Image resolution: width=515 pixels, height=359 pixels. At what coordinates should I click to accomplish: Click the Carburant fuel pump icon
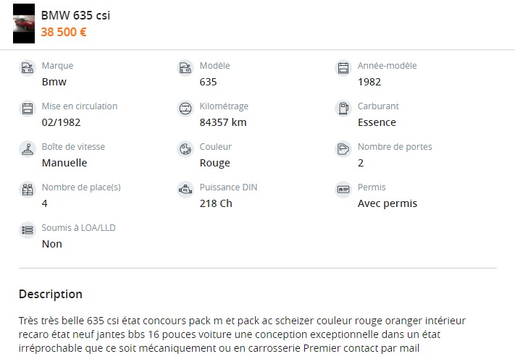point(343,109)
